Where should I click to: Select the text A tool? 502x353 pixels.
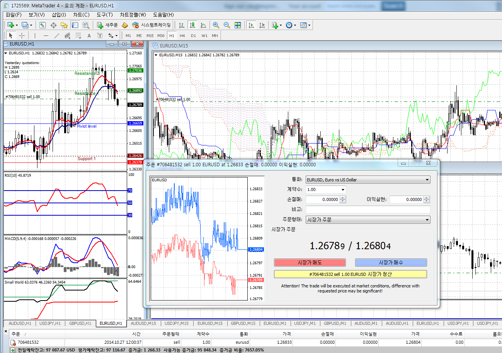(x=89, y=35)
